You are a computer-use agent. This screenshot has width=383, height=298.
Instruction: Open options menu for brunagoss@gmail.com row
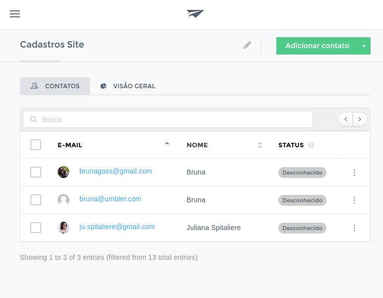(354, 173)
